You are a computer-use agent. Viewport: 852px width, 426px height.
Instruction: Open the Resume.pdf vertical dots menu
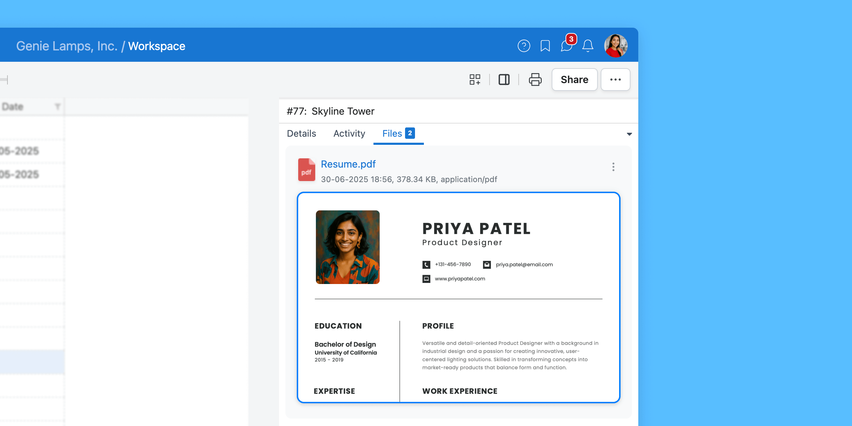coord(613,167)
